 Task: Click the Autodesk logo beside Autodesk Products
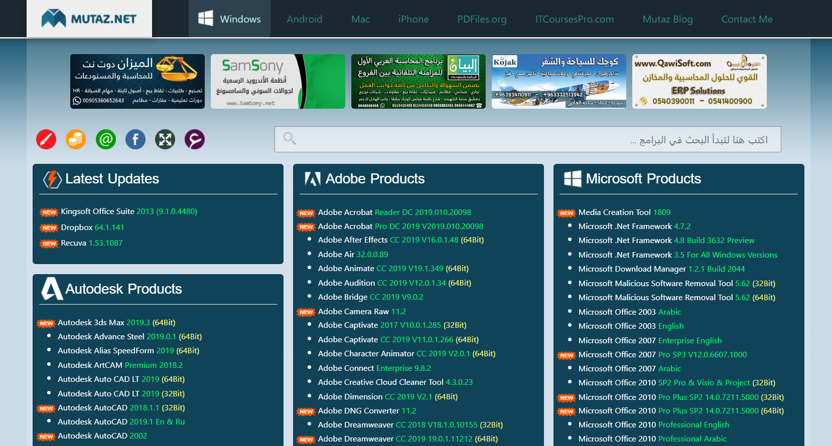tap(52, 289)
